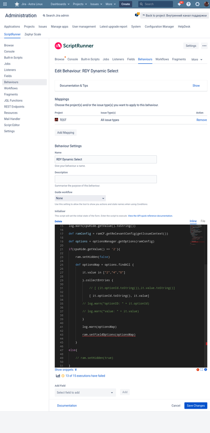Open the ScriptRunner three-dots menu
The image size is (210, 433).
[204, 46]
